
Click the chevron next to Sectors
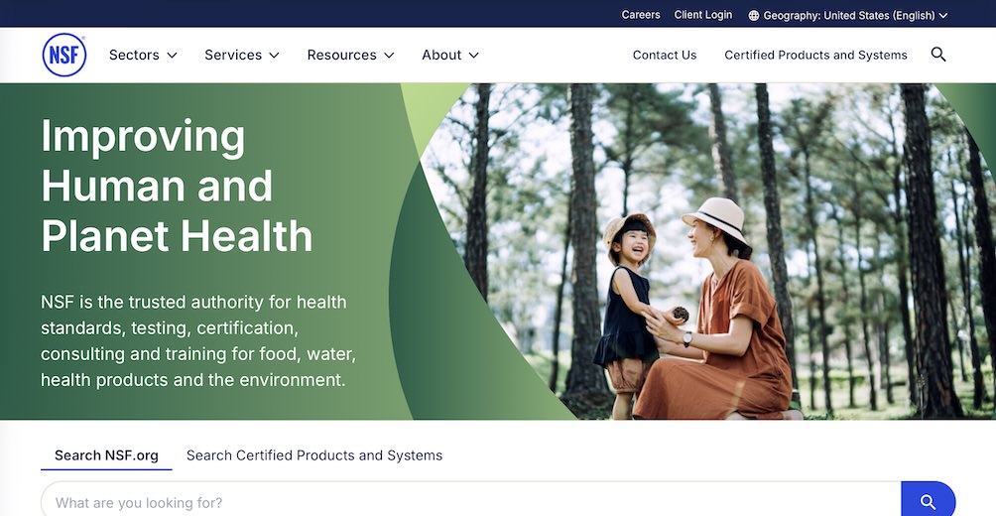(x=172, y=56)
